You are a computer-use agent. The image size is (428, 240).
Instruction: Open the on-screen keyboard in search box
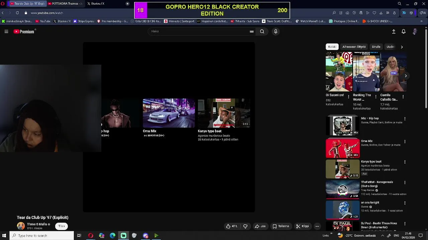tap(252, 31)
